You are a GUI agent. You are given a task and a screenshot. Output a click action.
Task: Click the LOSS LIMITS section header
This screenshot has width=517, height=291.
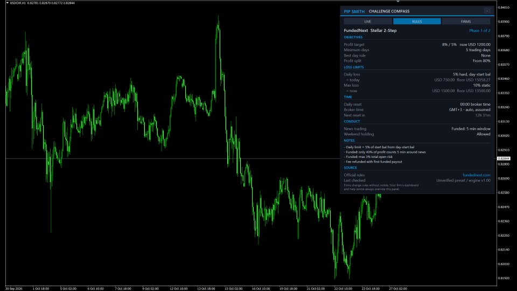[354, 67]
